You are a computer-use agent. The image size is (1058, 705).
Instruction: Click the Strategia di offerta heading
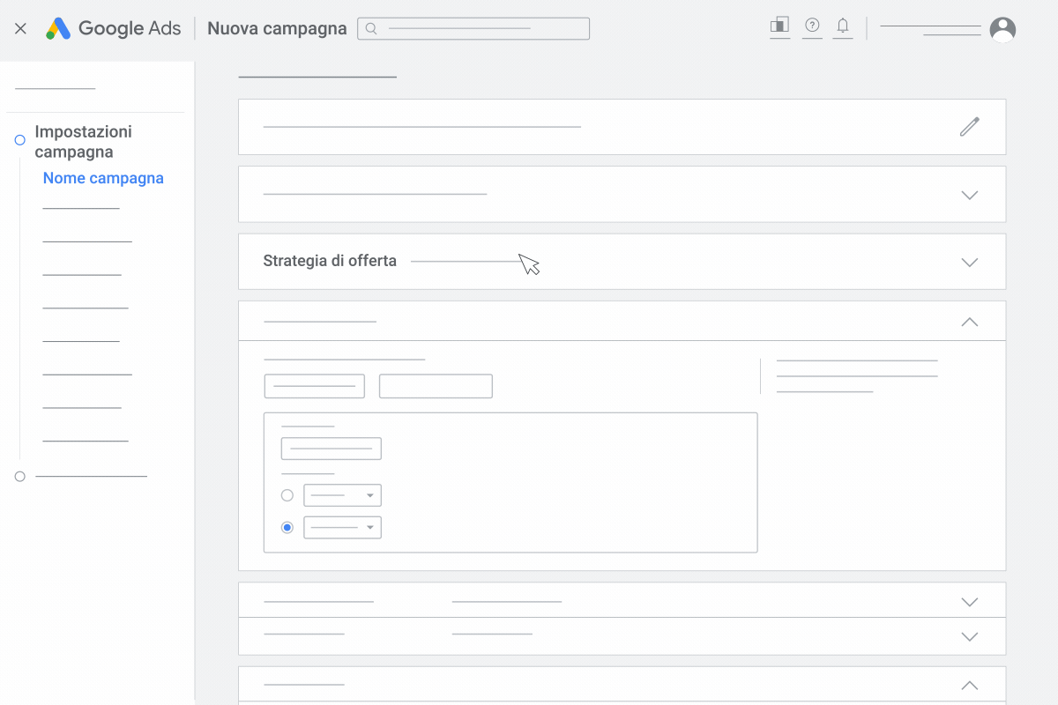tap(330, 261)
